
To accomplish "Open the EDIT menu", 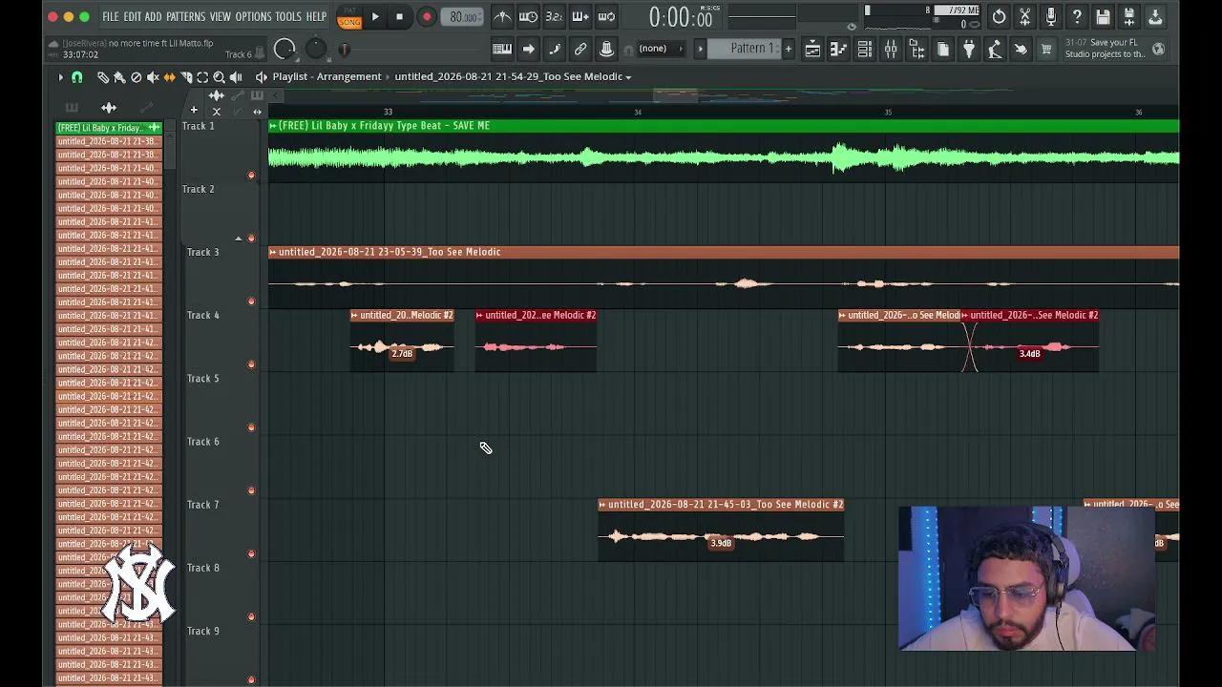I will (x=132, y=16).
